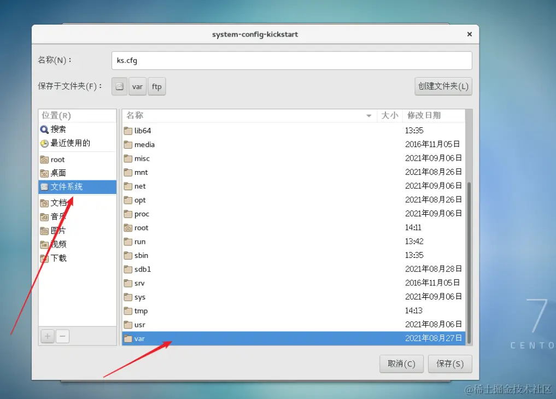Click the lib64 folder icon
This screenshot has width=556, height=399.
click(x=128, y=131)
